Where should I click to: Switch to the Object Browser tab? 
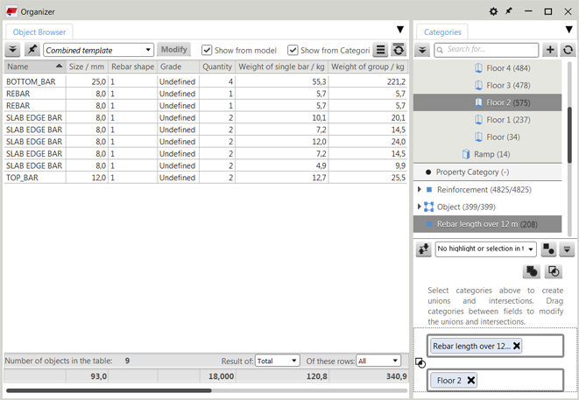point(39,32)
